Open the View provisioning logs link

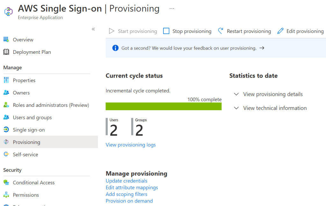point(131,145)
